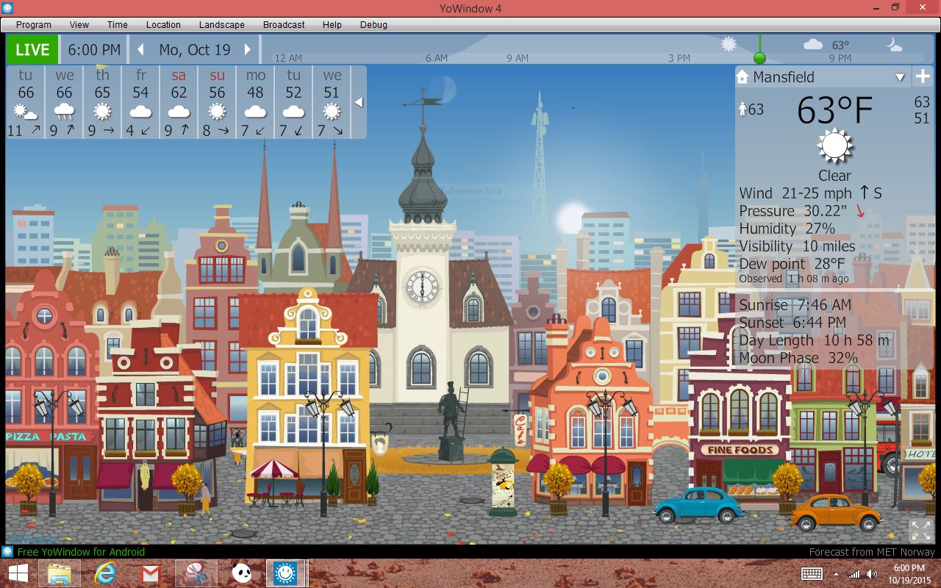Viewport: 941px width, 588px height.
Task: Click the sun icon on the timeline
Action: click(x=729, y=45)
